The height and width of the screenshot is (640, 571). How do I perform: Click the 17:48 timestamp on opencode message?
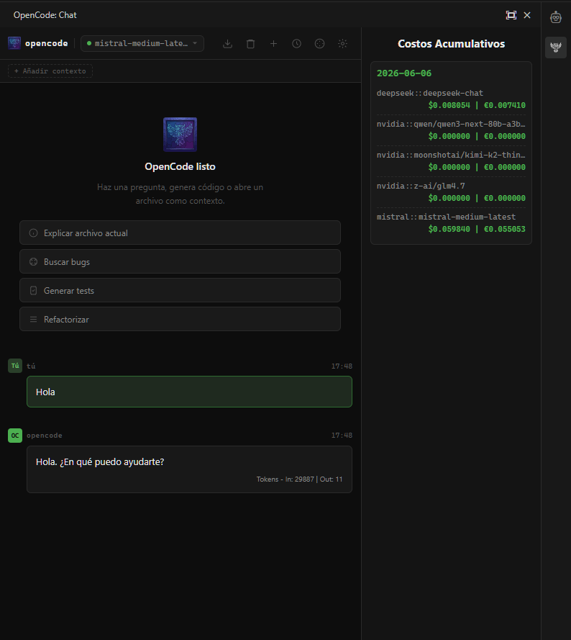pos(342,436)
